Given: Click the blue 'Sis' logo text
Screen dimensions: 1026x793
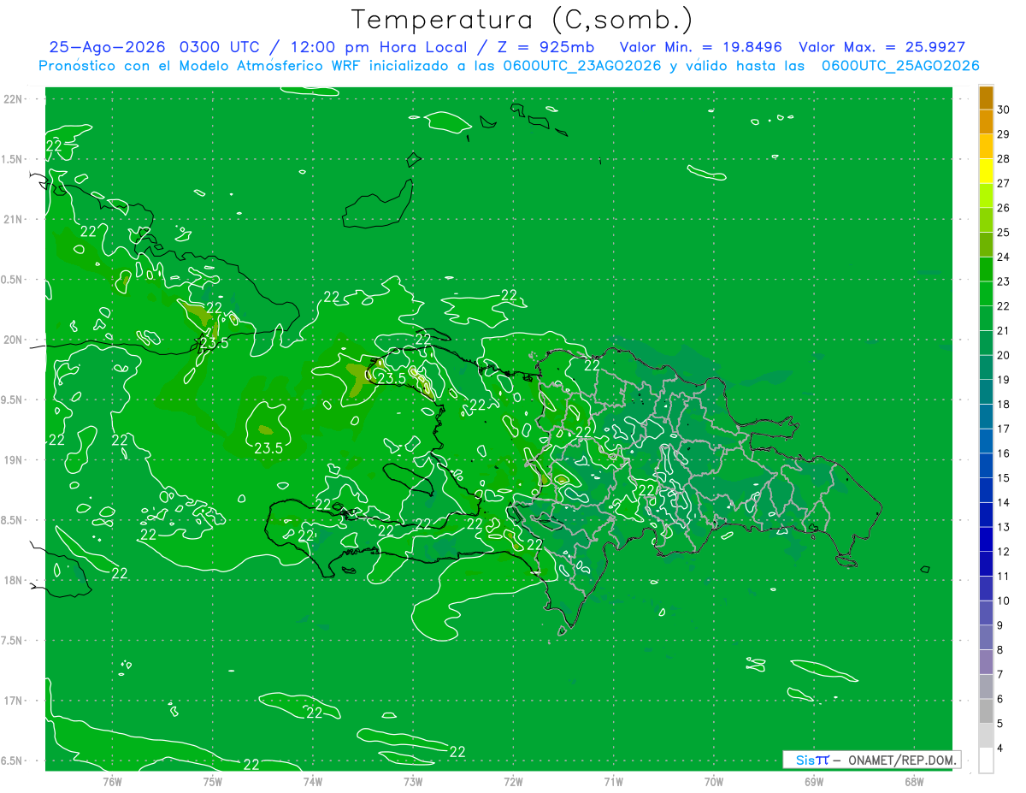Looking at the screenshot, I should [806, 760].
